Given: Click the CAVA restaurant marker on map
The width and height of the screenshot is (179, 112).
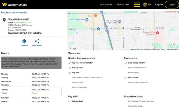Looking at the screenshot, I should tap(96, 16).
